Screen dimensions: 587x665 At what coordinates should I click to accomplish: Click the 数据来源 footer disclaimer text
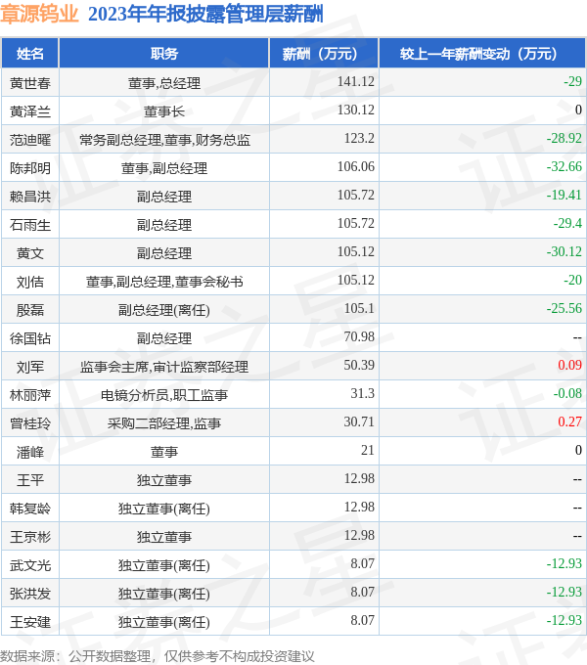click(158, 656)
